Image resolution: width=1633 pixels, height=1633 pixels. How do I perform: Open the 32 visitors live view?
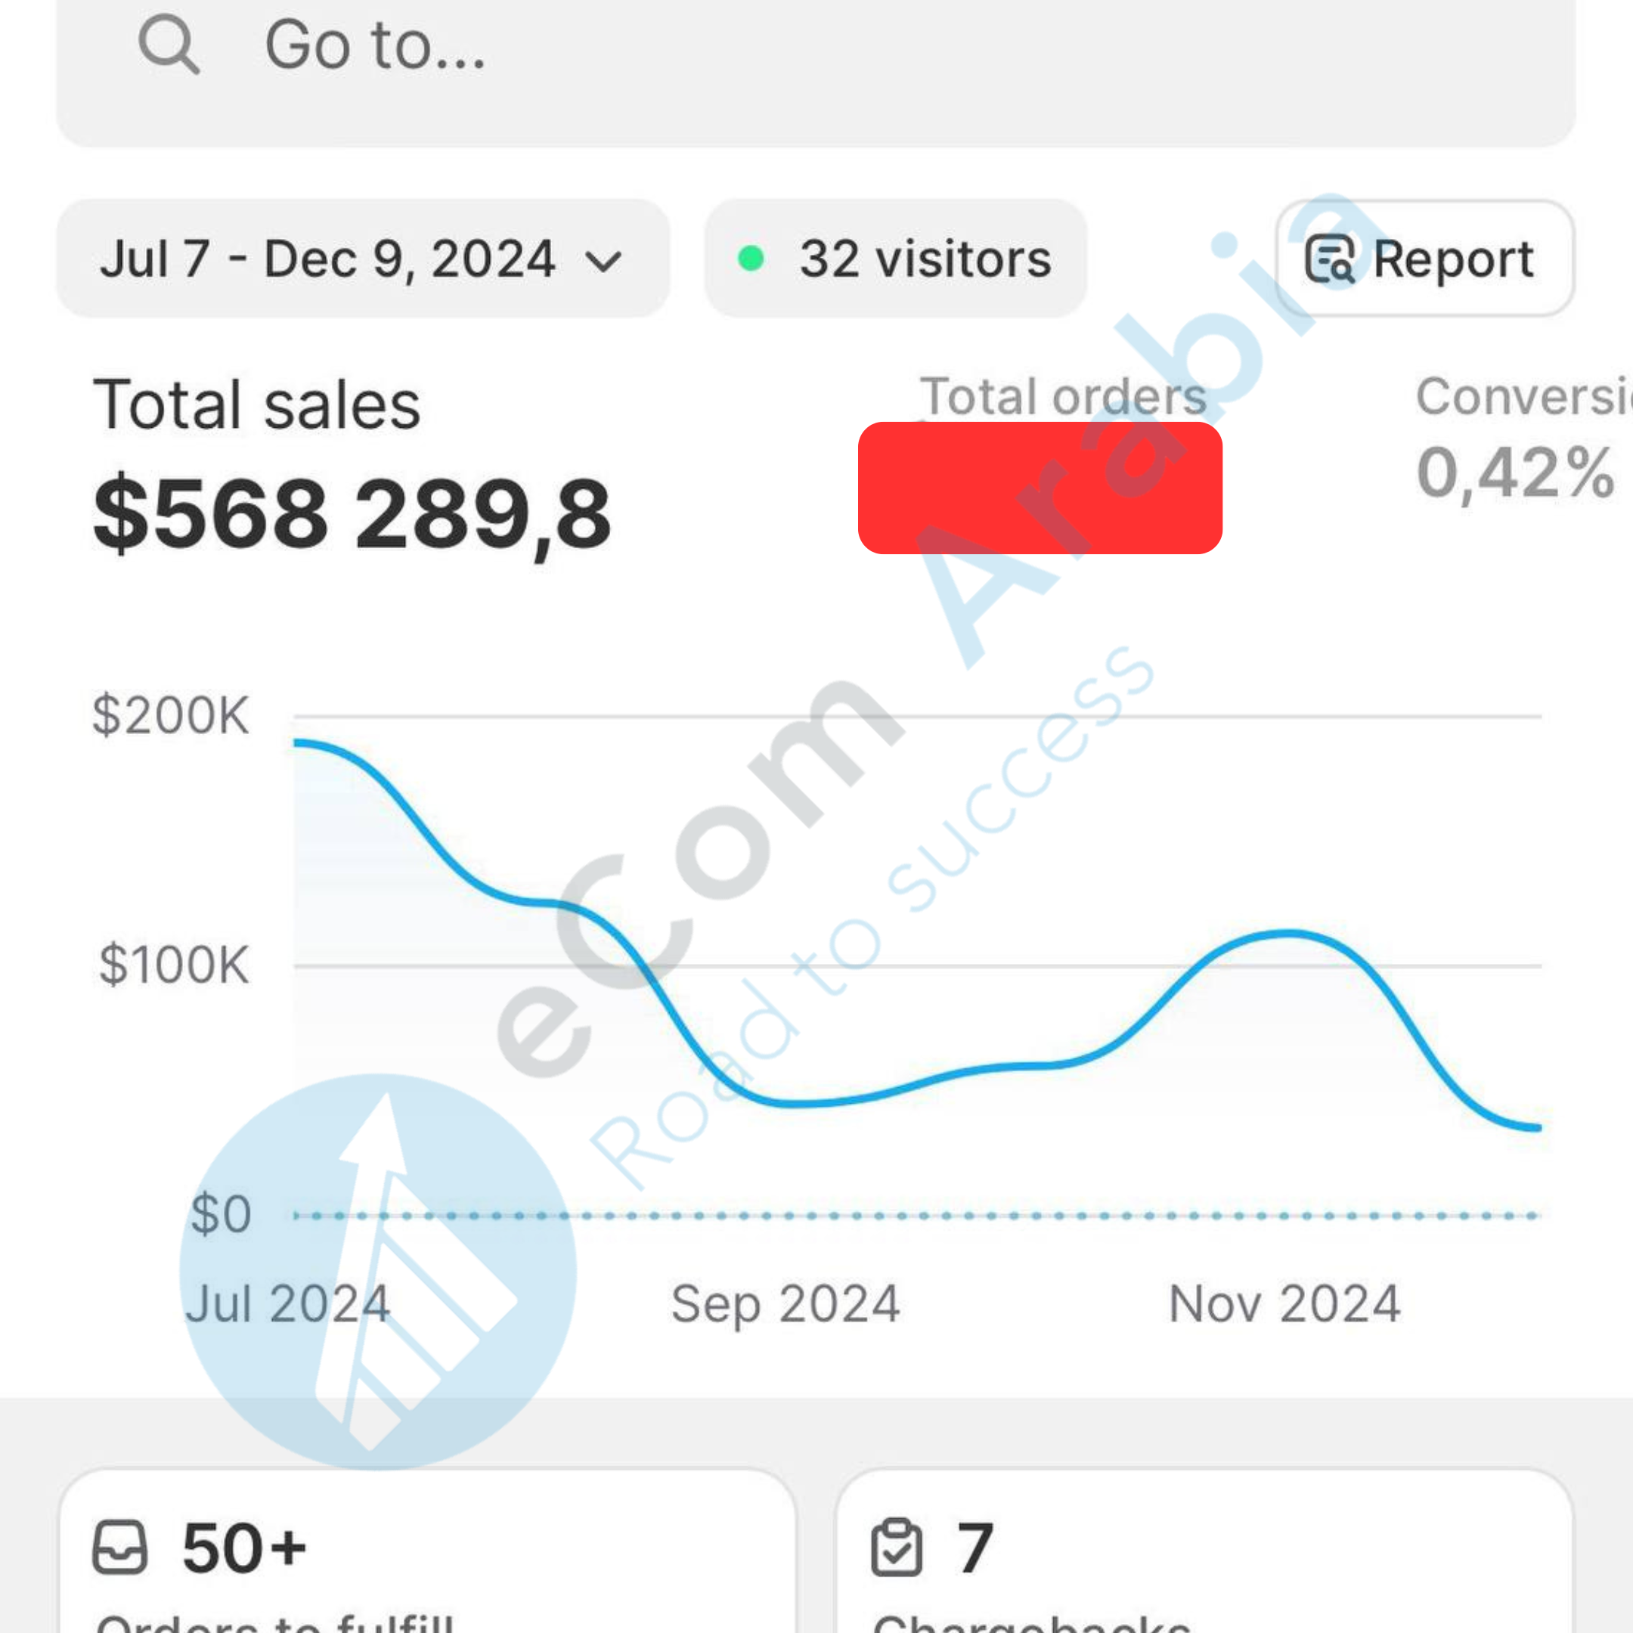pyautogui.click(x=925, y=259)
